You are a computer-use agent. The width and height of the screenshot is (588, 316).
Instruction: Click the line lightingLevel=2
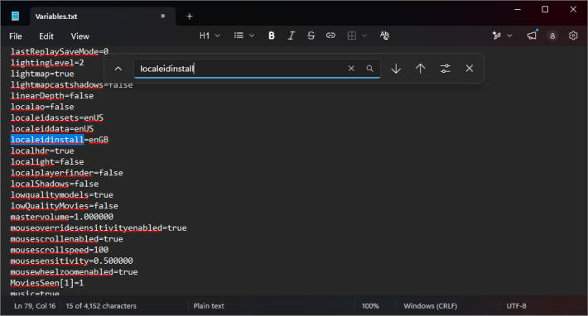tap(47, 63)
